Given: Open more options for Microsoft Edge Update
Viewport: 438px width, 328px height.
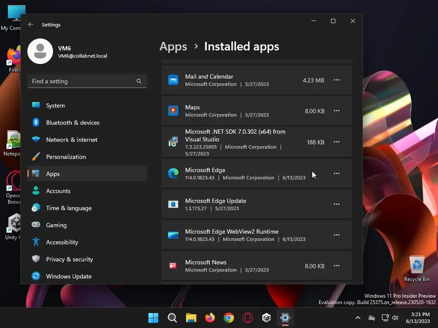Looking at the screenshot, I should coord(337,204).
